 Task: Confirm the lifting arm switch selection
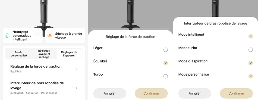click(x=236, y=94)
